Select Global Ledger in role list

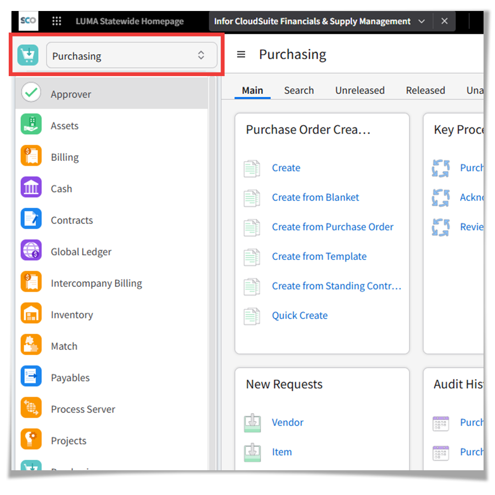[x=111, y=252]
